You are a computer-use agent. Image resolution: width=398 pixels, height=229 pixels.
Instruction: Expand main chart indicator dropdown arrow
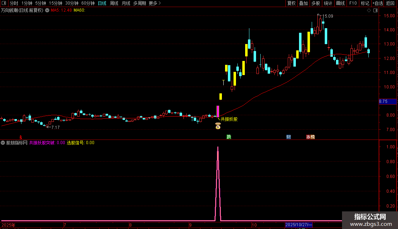[x=47, y=11]
